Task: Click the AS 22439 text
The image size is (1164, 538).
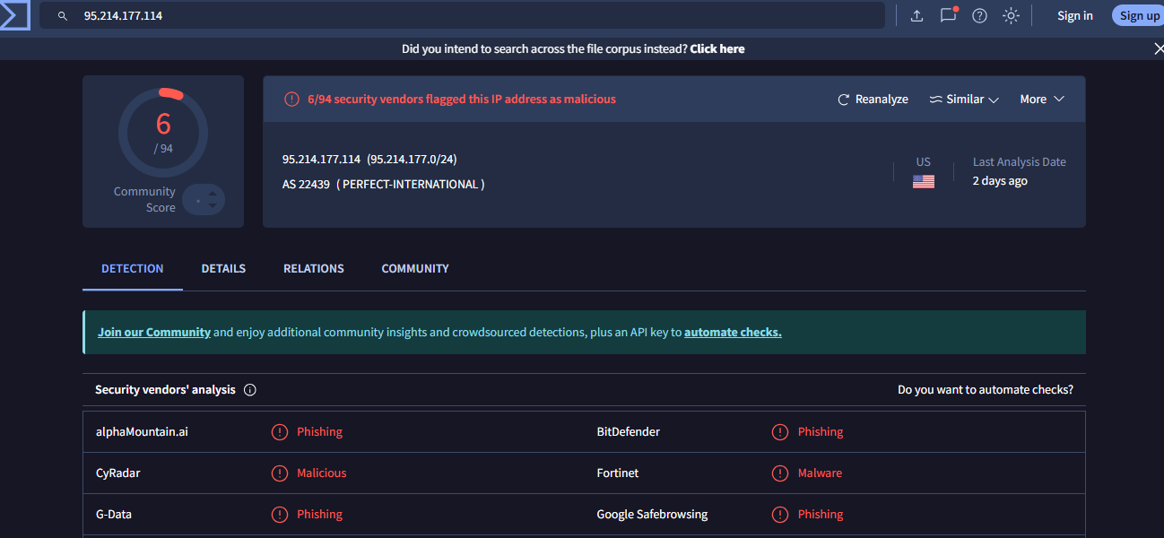Action: tap(306, 185)
